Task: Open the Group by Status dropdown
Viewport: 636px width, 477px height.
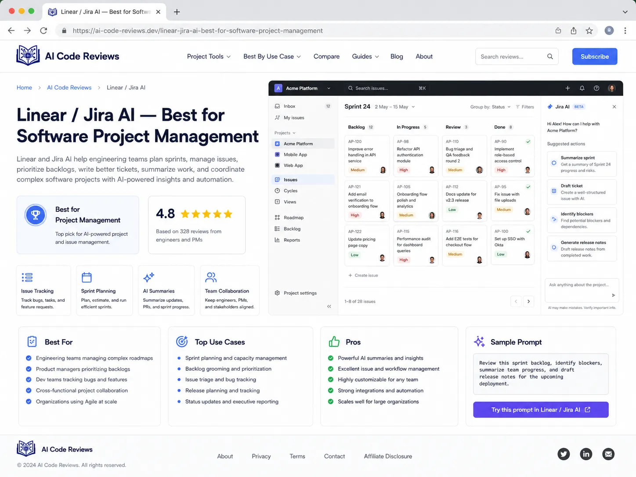Action: (x=490, y=107)
